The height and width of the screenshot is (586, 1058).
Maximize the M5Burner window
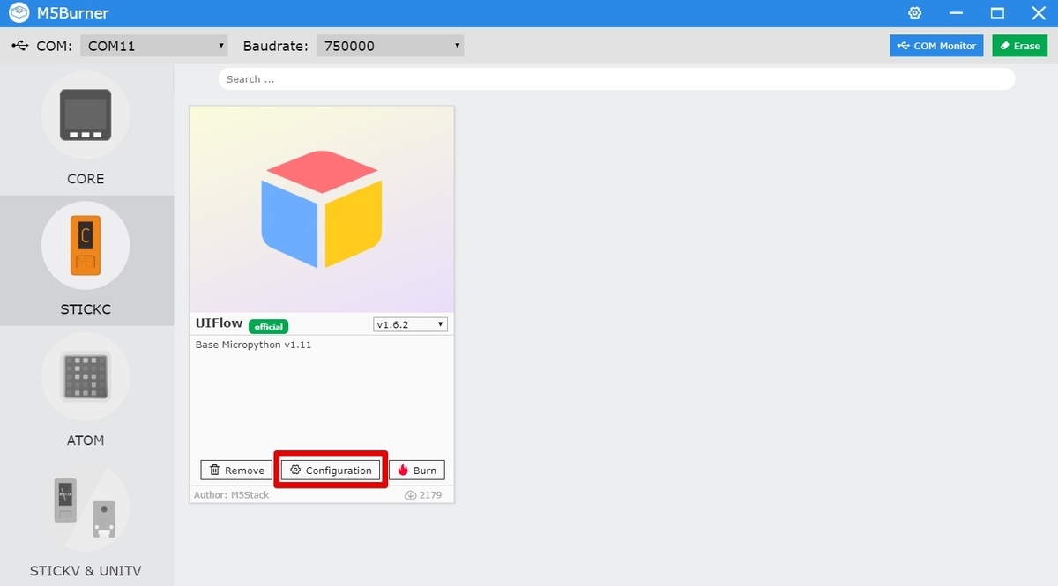click(x=997, y=13)
